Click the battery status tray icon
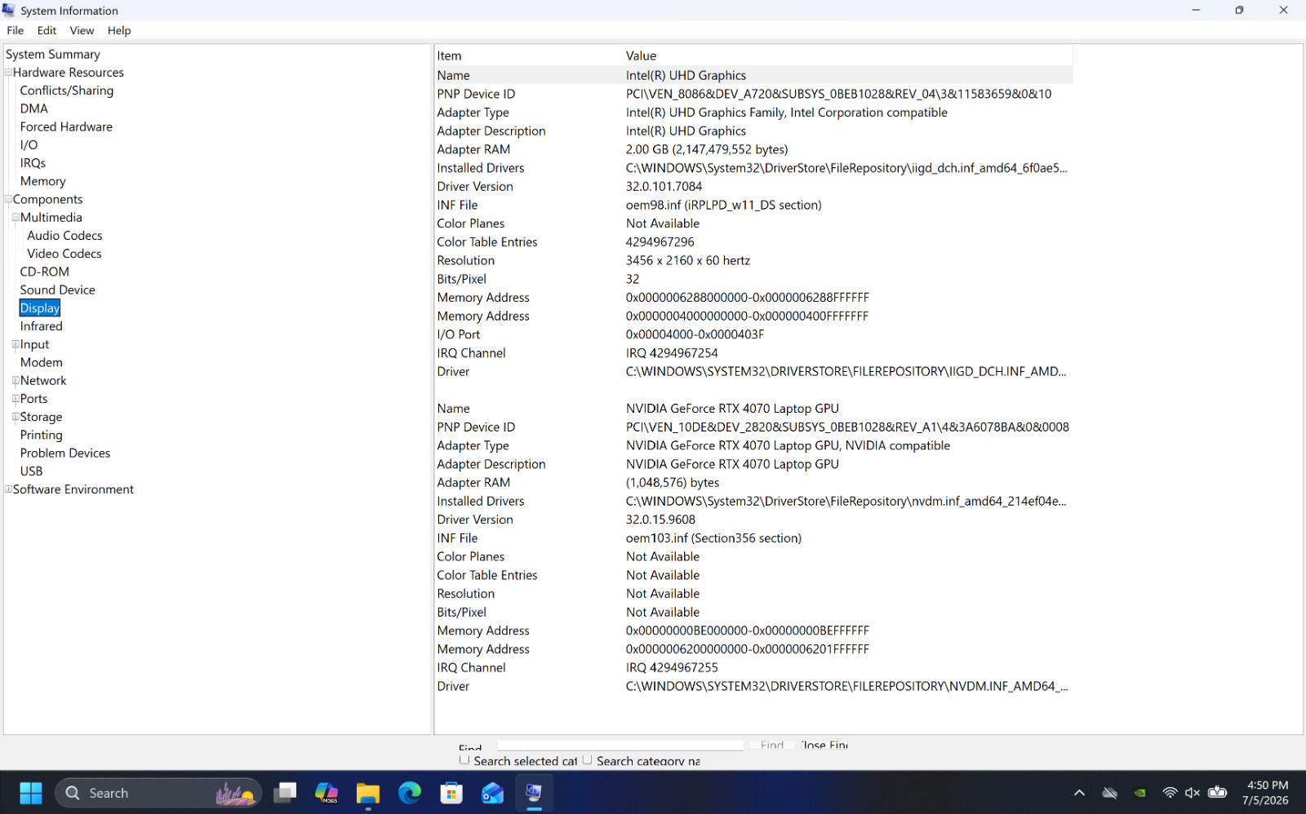This screenshot has height=814, width=1306. pyautogui.click(x=1218, y=793)
